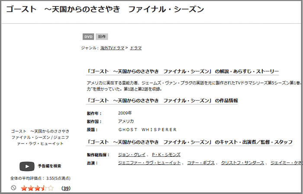Click the 全体の平均評価点 3.55 text
303x194 pixels.
click(40, 178)
